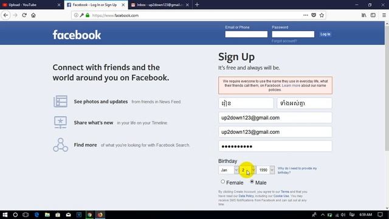
Task: Click the last name sign-up field
Action: pyautogui.click(x=305, y=103)
